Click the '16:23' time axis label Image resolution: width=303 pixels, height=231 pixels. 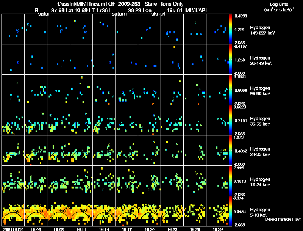pyautogui.click(x=172, y=229)
